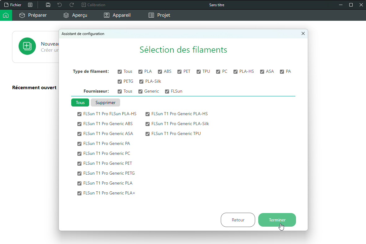The width and height of the screenshot is (366, 244).
Task: Uncheck FLSun T1 Pro Generic PETG
Action: coord(79,173)
